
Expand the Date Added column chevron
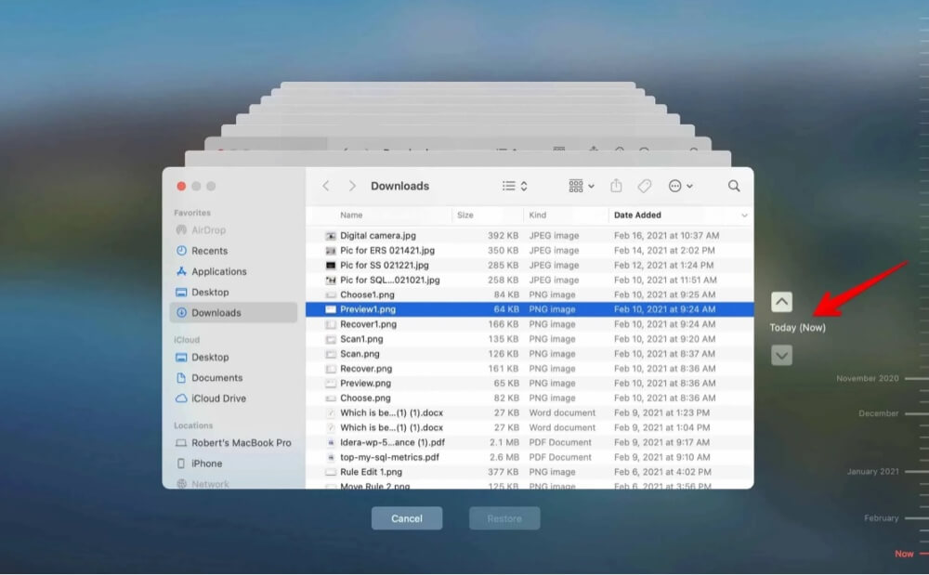click(x=743, y=216)
